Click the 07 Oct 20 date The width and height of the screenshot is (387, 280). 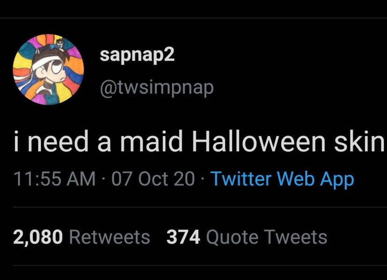coord(153,179)
